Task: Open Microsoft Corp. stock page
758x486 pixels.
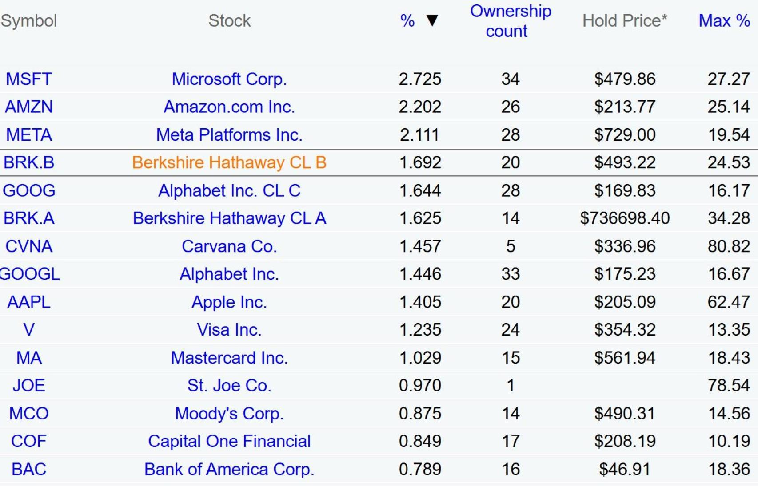Action: [229, 79]
